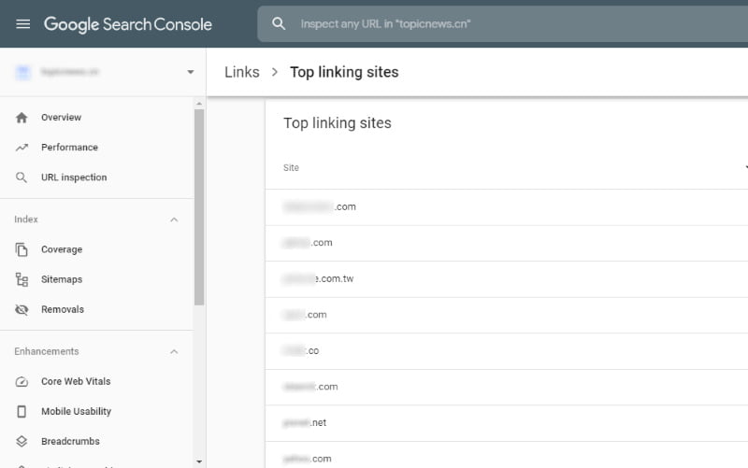Click the Top linking sites card heading

click(x=338, y=123)
